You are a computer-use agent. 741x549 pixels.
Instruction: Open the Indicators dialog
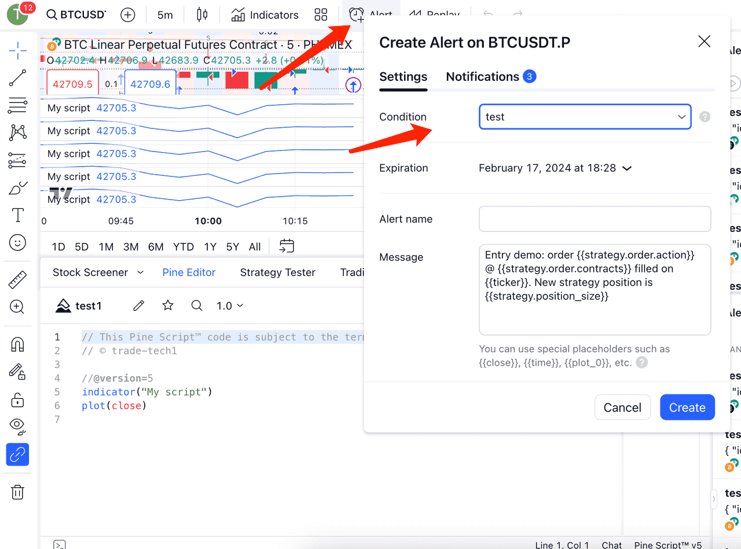[x=265, y=15]
